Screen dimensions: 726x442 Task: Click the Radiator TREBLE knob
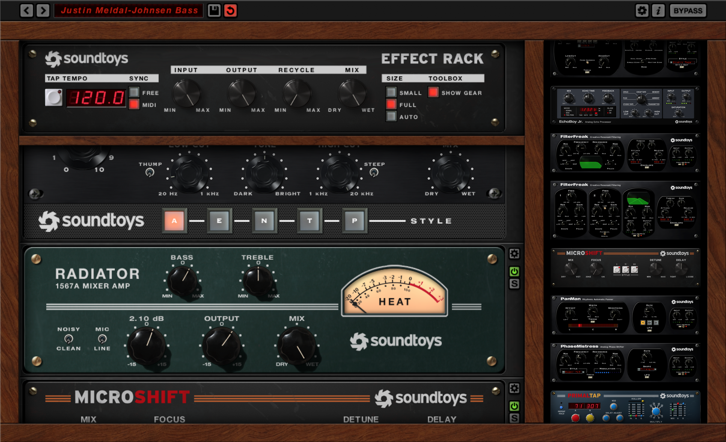coord(258,280)
